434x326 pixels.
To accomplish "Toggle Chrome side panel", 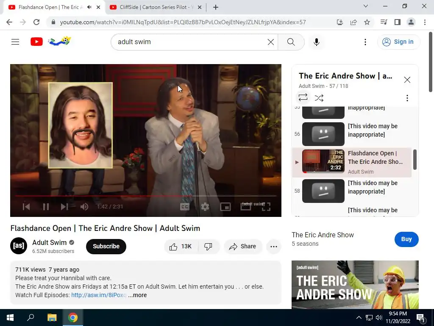I will pos(397,22).
